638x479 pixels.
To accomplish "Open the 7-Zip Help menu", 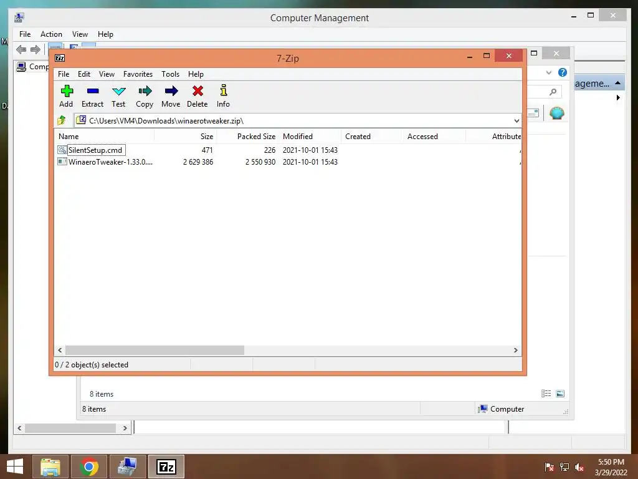I will (x=196, y=74).
